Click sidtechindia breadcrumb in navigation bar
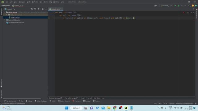 tap(6, 6)
